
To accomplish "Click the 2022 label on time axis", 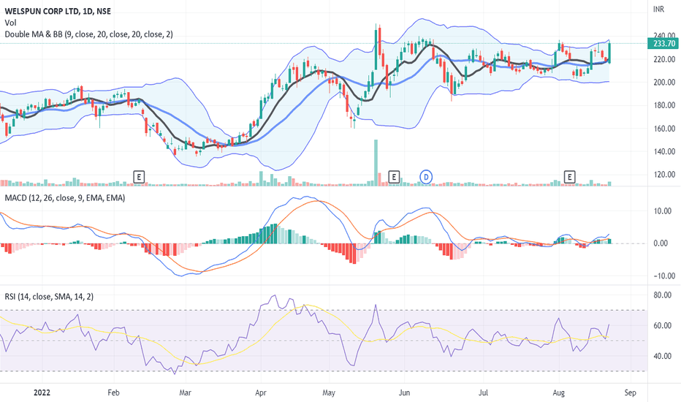I will coord(42,393).
